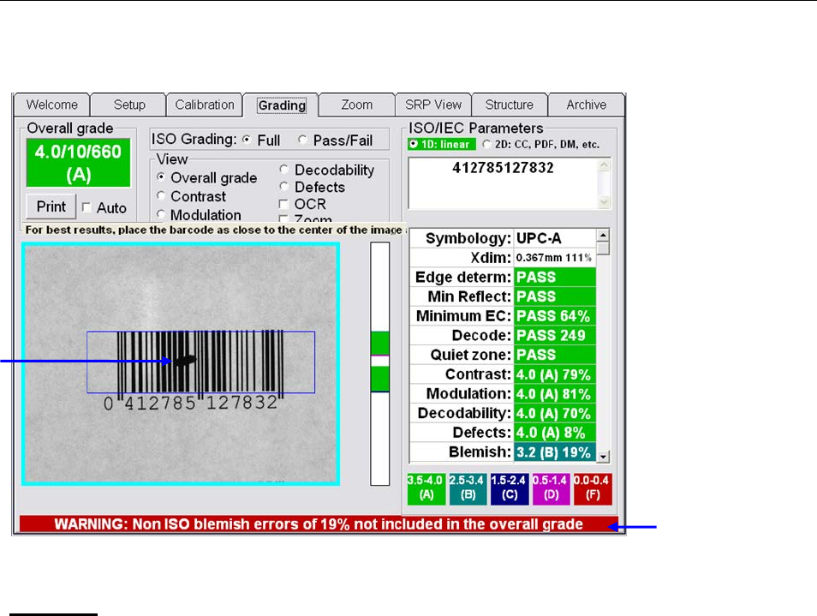This screenshot has height=616, width=817.
Task: Click up arrow of parameters list scrollbar
Action: point(603,235)
